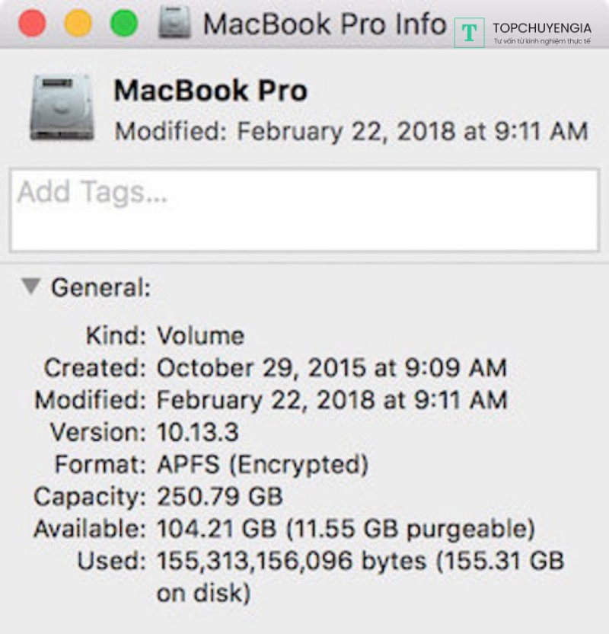Click the TOPCHUYENGIA watermark text

[542, 28]
